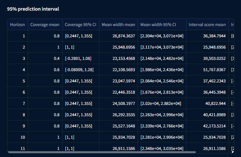Click horizon cell 9
The height and width of the screenshot is (157, 241).
tap(17, 126)
